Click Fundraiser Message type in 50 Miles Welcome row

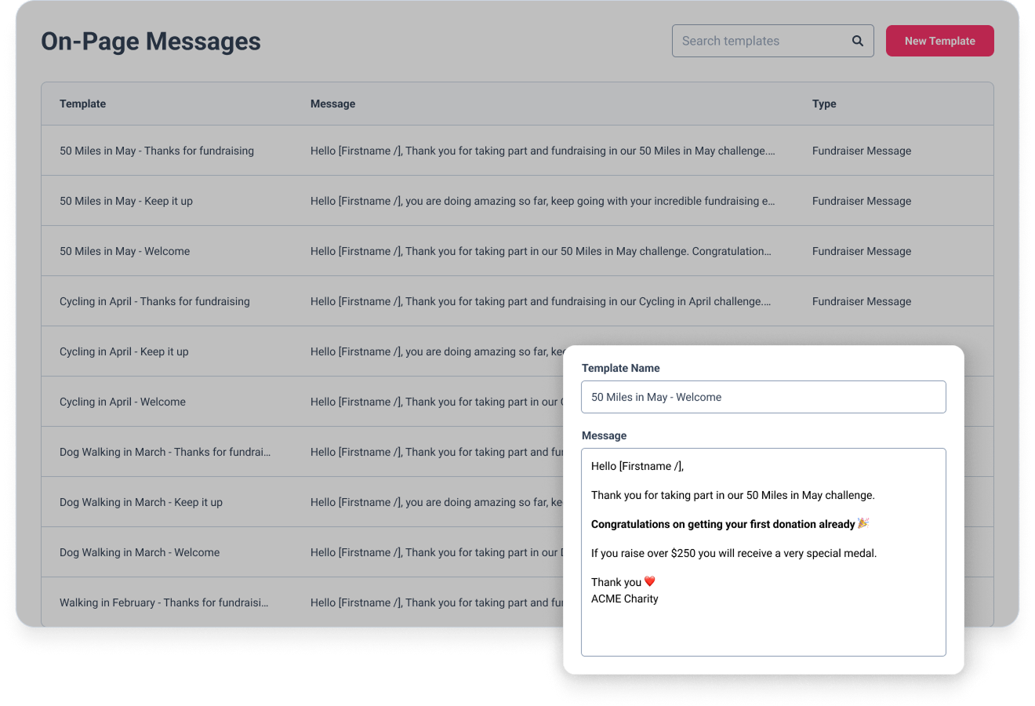[x=862, y=251]
